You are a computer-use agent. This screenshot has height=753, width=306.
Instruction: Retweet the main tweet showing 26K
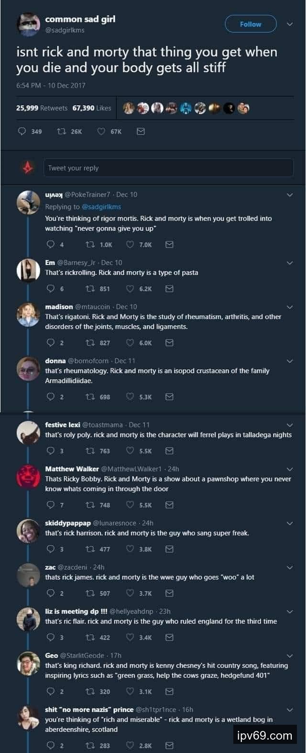[61, 131]
